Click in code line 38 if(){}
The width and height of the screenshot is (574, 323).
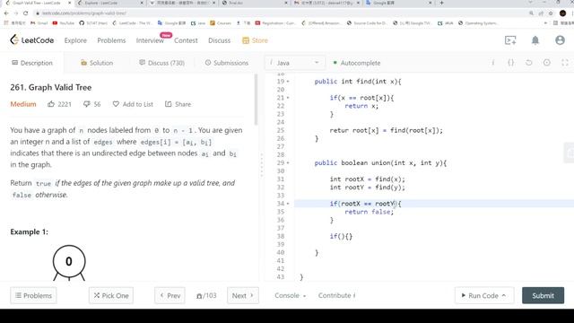[x=341, y=236]
